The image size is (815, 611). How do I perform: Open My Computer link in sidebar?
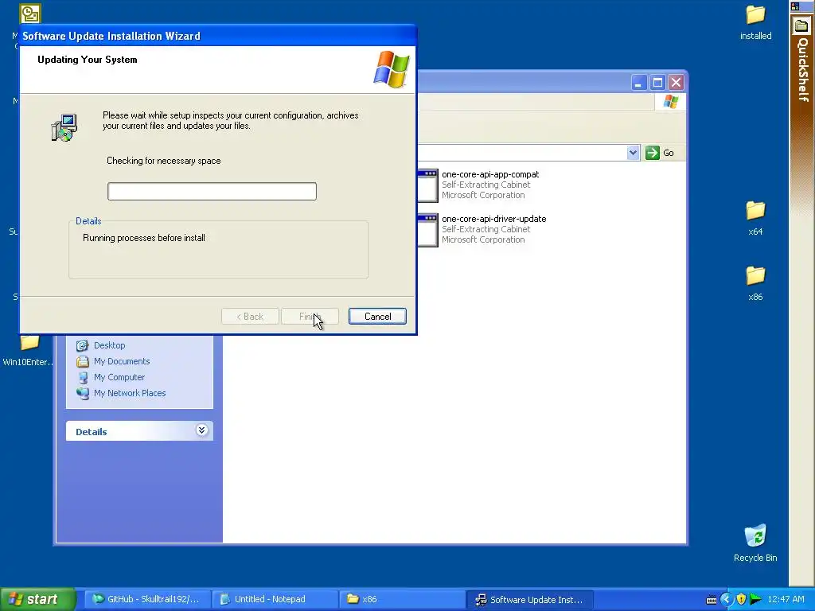[x=119, y=377]
